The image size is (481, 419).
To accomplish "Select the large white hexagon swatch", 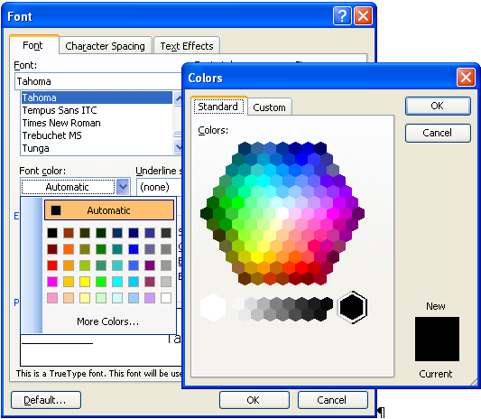I will (x=213, y=308).
